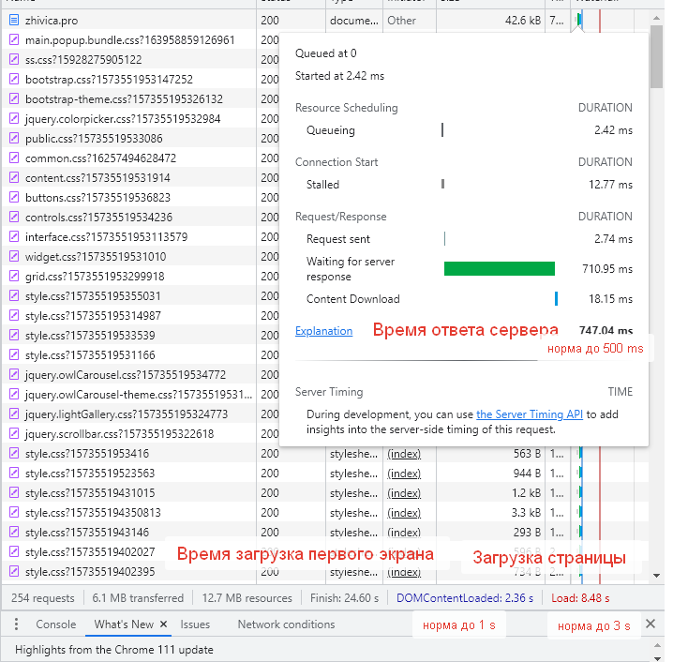Click stylesheet icon of bootstrap-theme.css row

pos(14,99)
